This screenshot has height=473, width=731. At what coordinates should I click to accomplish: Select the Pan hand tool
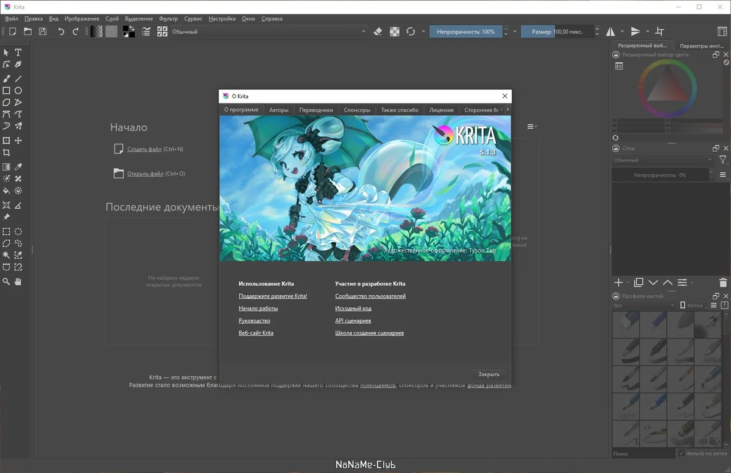point(18,281)
